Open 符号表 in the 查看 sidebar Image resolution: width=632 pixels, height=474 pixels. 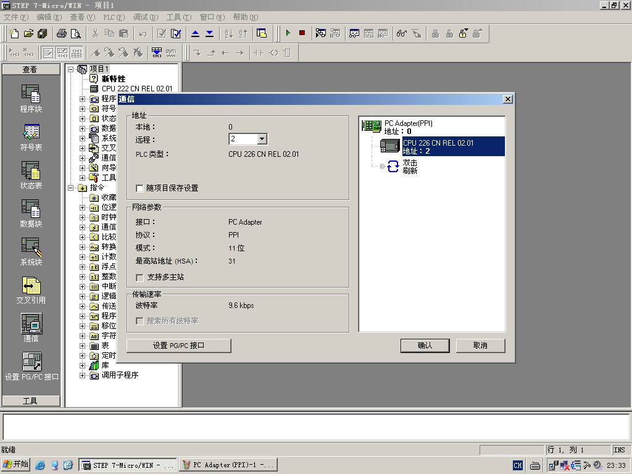click(x=31, y=137)
